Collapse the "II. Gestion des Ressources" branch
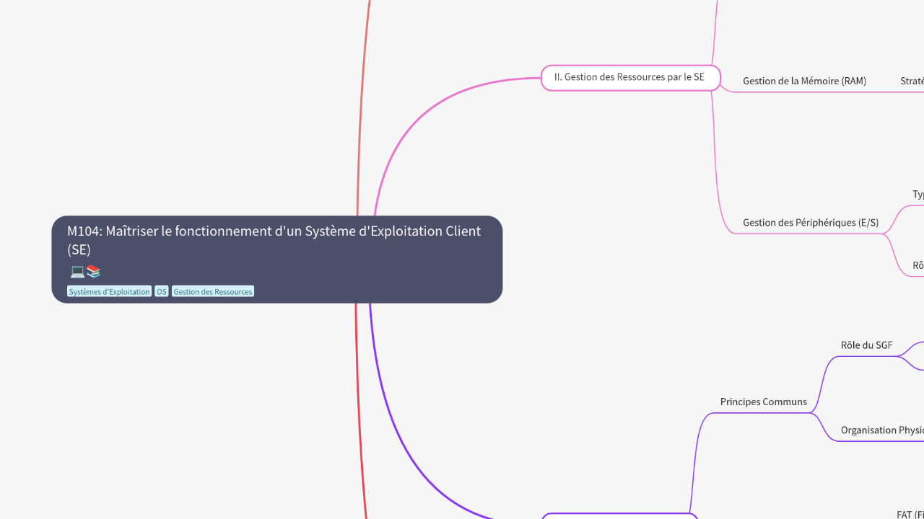924x519 pixels. click(x=719, y=77)
